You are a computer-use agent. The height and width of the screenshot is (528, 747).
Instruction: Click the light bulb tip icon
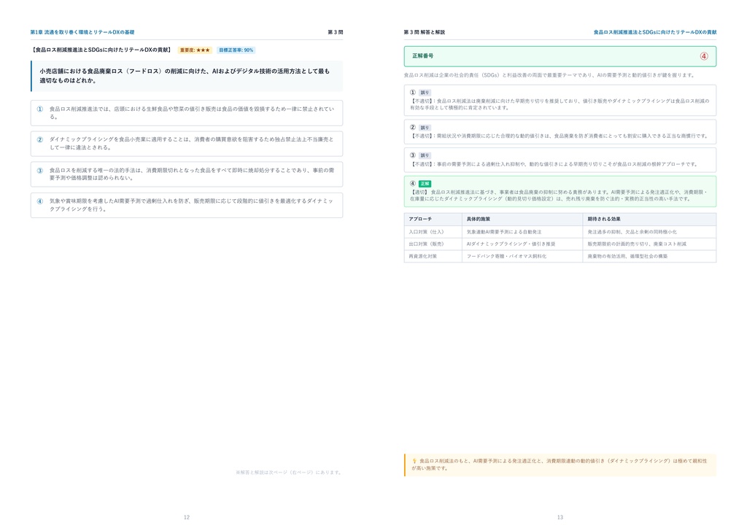[414, 461]
